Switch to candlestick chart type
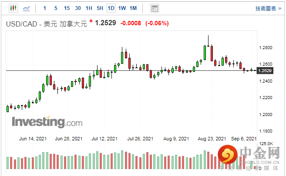Screen dimensions: 286x176 click(13, 8)
